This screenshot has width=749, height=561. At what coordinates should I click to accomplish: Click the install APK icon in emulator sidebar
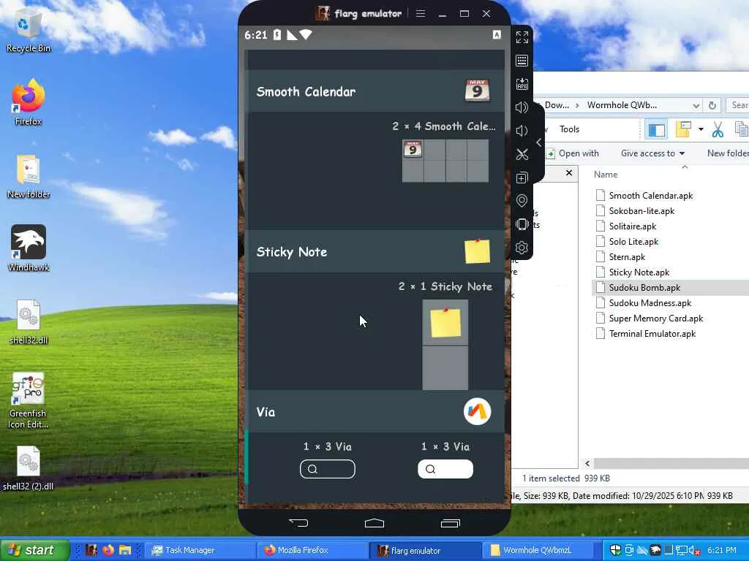(x=522, y=84)
